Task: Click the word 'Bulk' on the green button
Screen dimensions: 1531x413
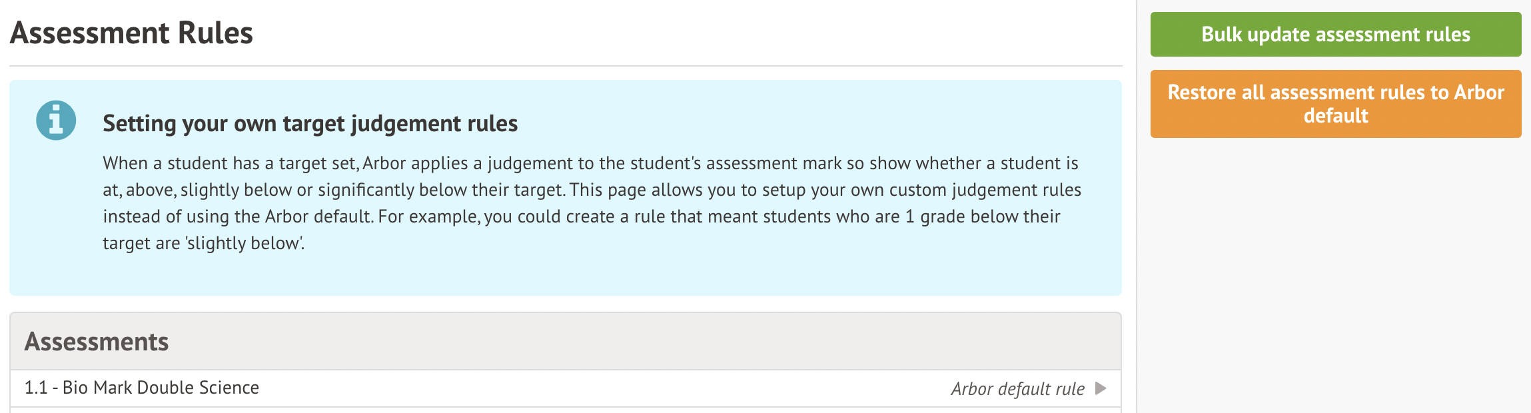Action: click(1222, 35)
